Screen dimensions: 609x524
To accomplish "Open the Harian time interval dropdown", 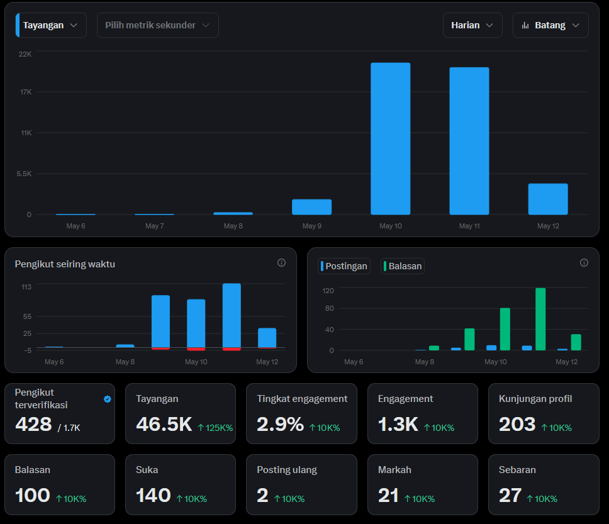I will [x=472, y=25].
